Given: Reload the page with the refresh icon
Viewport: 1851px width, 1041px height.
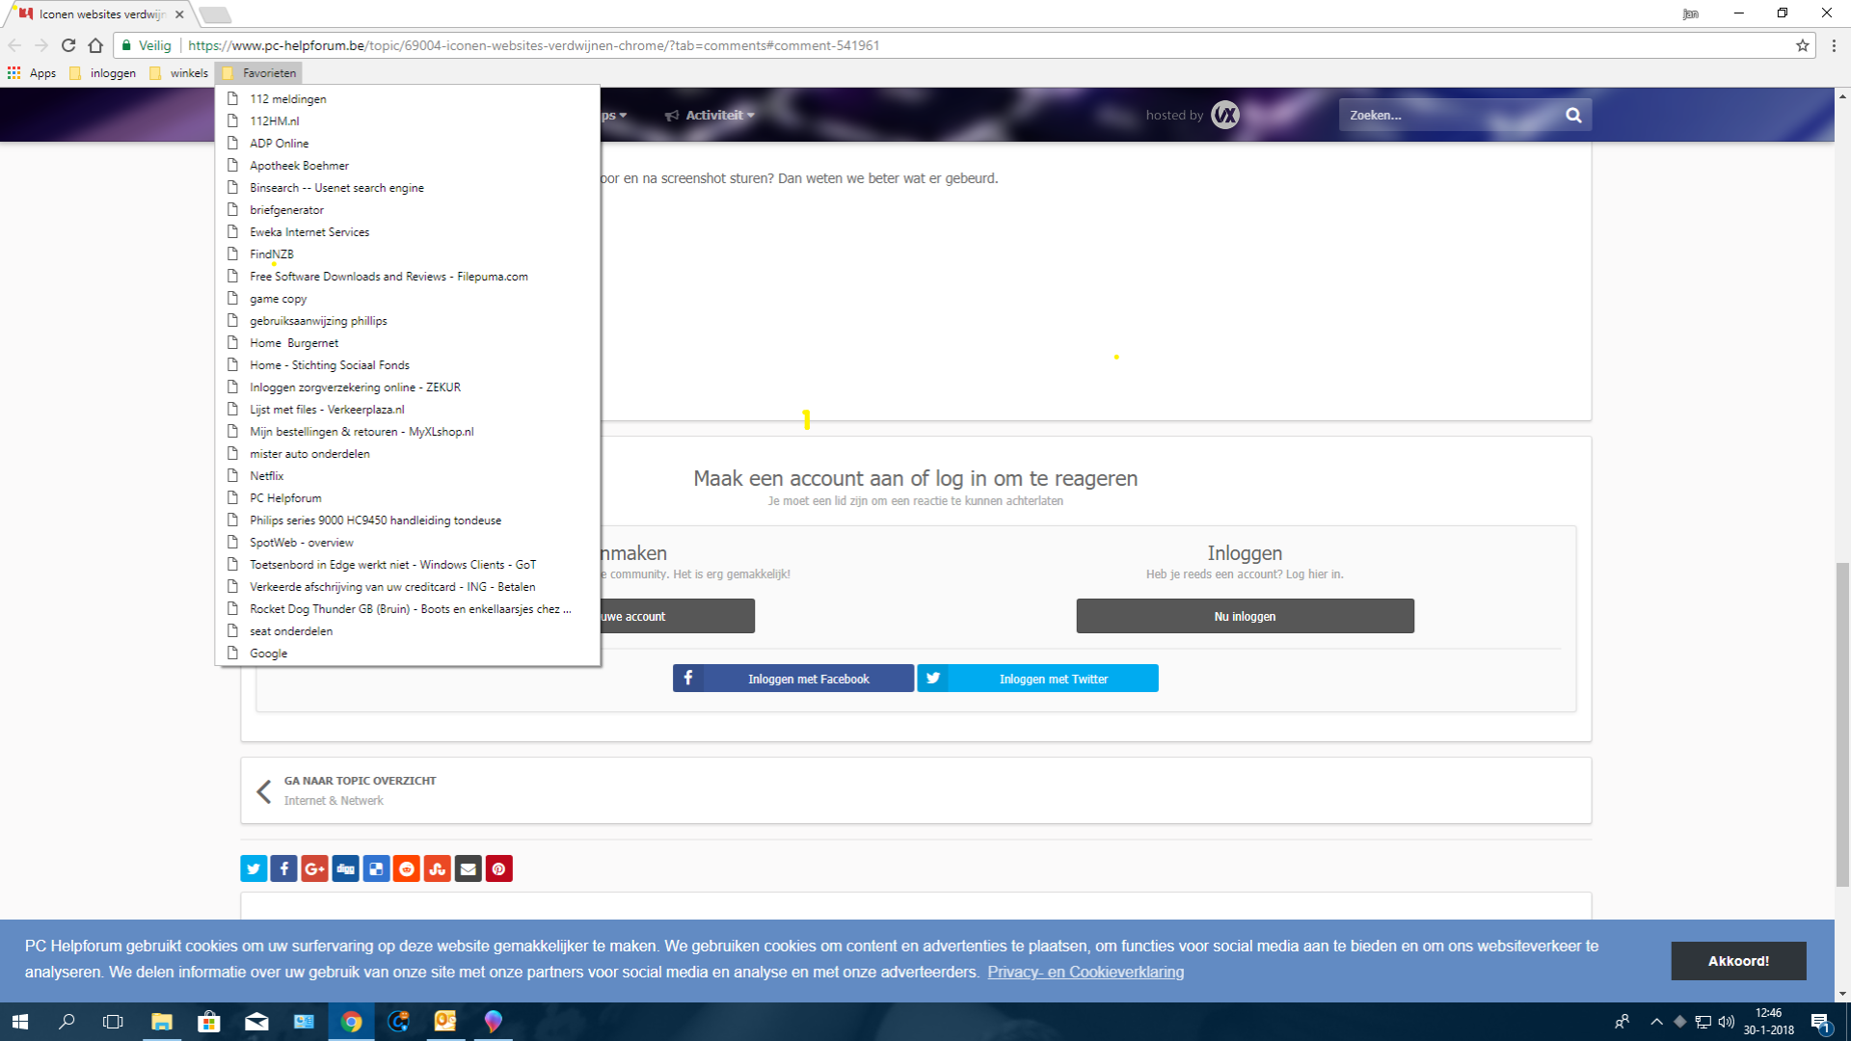Looking at the screenshot, I should point(68,45).
